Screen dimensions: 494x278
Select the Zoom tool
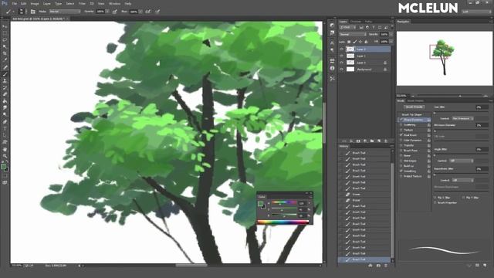(x=5, y=156)
